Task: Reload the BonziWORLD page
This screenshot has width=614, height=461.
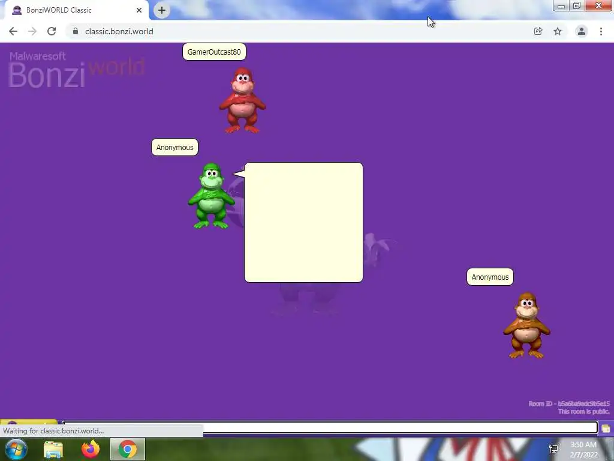Action: coord(52,31)
